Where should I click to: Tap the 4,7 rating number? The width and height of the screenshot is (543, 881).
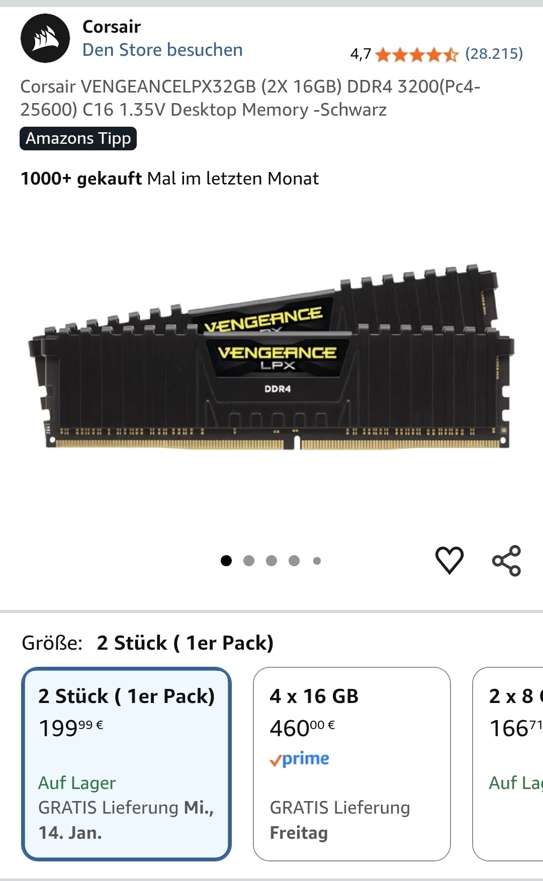tap(360, 54)
